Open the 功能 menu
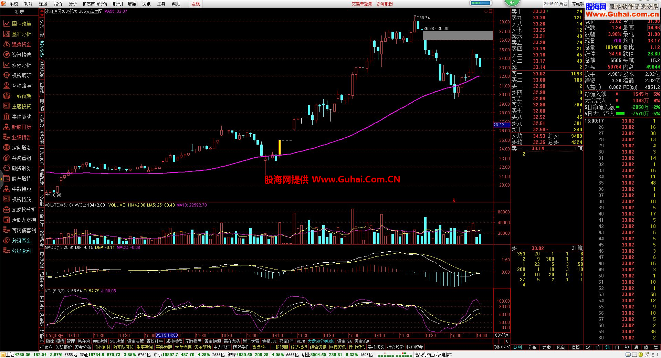The width and height of the screenshot is (661, 358). coord(29,4)
